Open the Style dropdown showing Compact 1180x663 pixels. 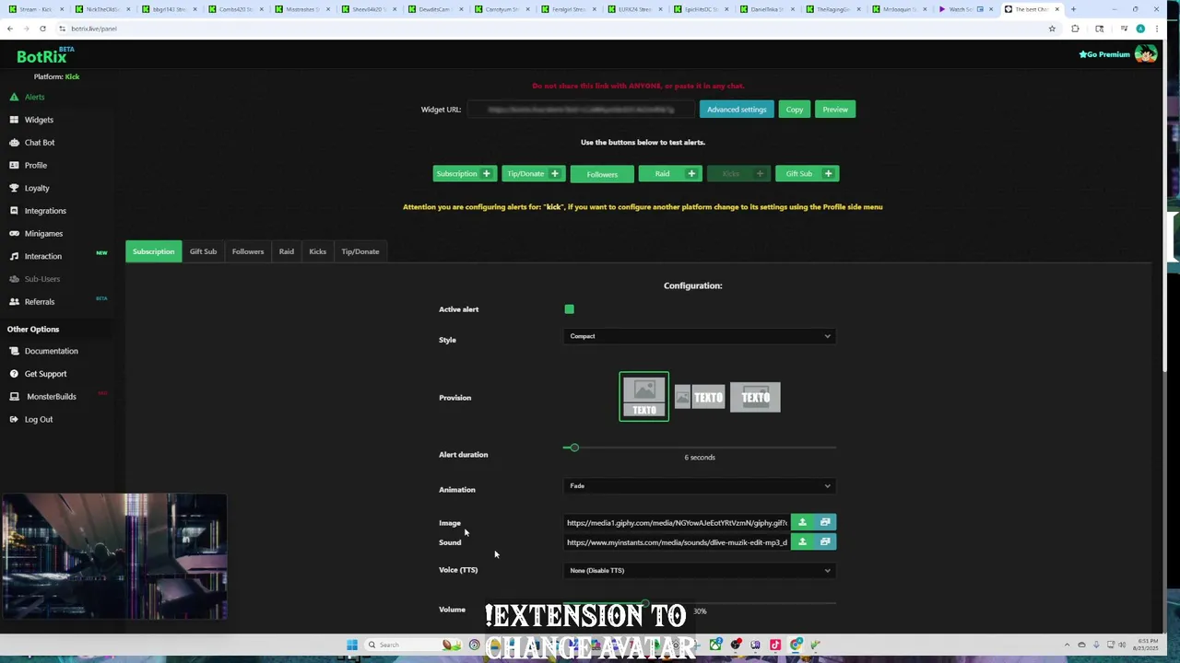(x=700, y=336)
